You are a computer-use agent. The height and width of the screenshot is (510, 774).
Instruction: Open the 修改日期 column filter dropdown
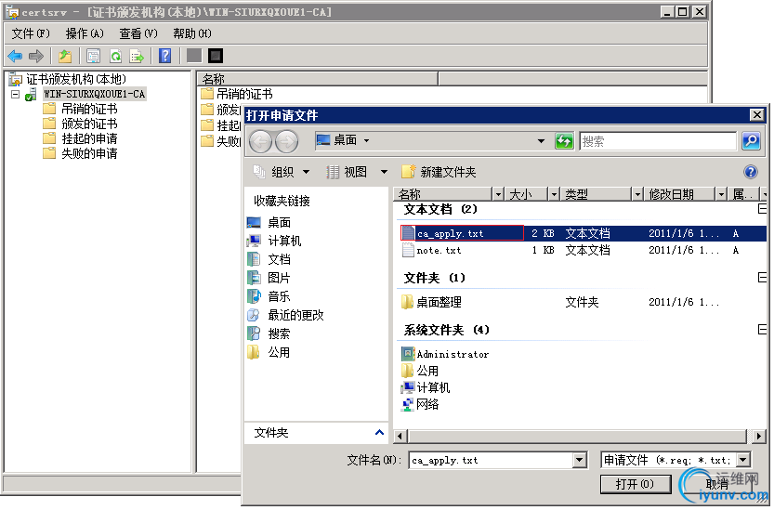click(x=721, y=194)
